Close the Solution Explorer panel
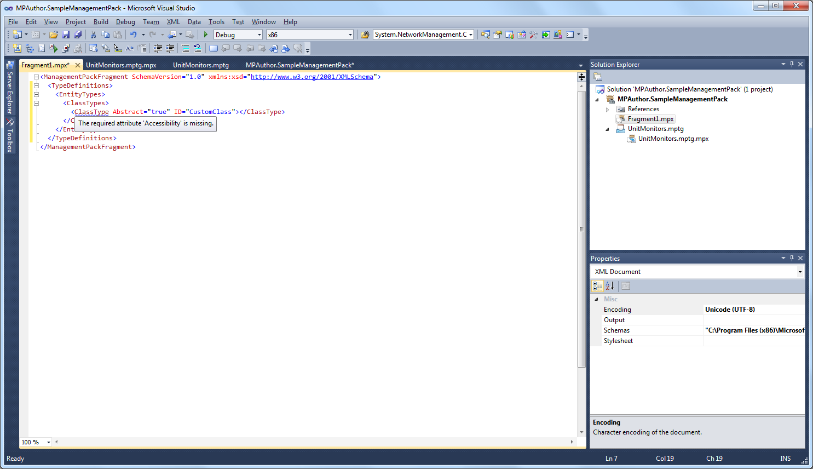813x469 pixels. (x=800, y=64)
